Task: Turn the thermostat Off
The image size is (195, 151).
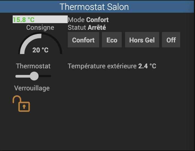Action: [x=171, y=40]
